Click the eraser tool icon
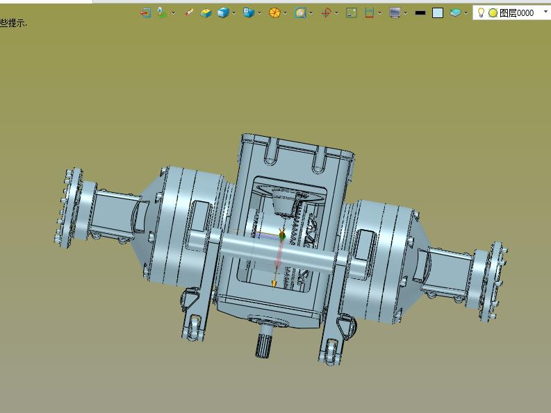This screenshot has width=551, height=413. click(190, 13)
